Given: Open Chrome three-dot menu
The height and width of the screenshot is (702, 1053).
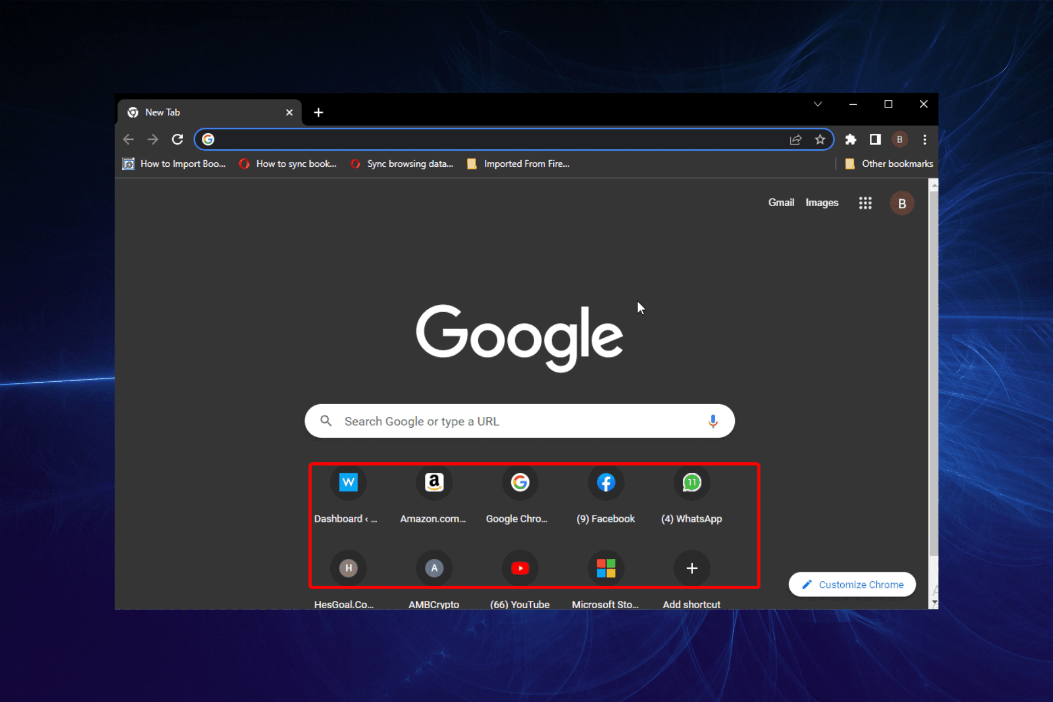Looking at the screenshot, I should pyautogui.click(x=925, y=139).
